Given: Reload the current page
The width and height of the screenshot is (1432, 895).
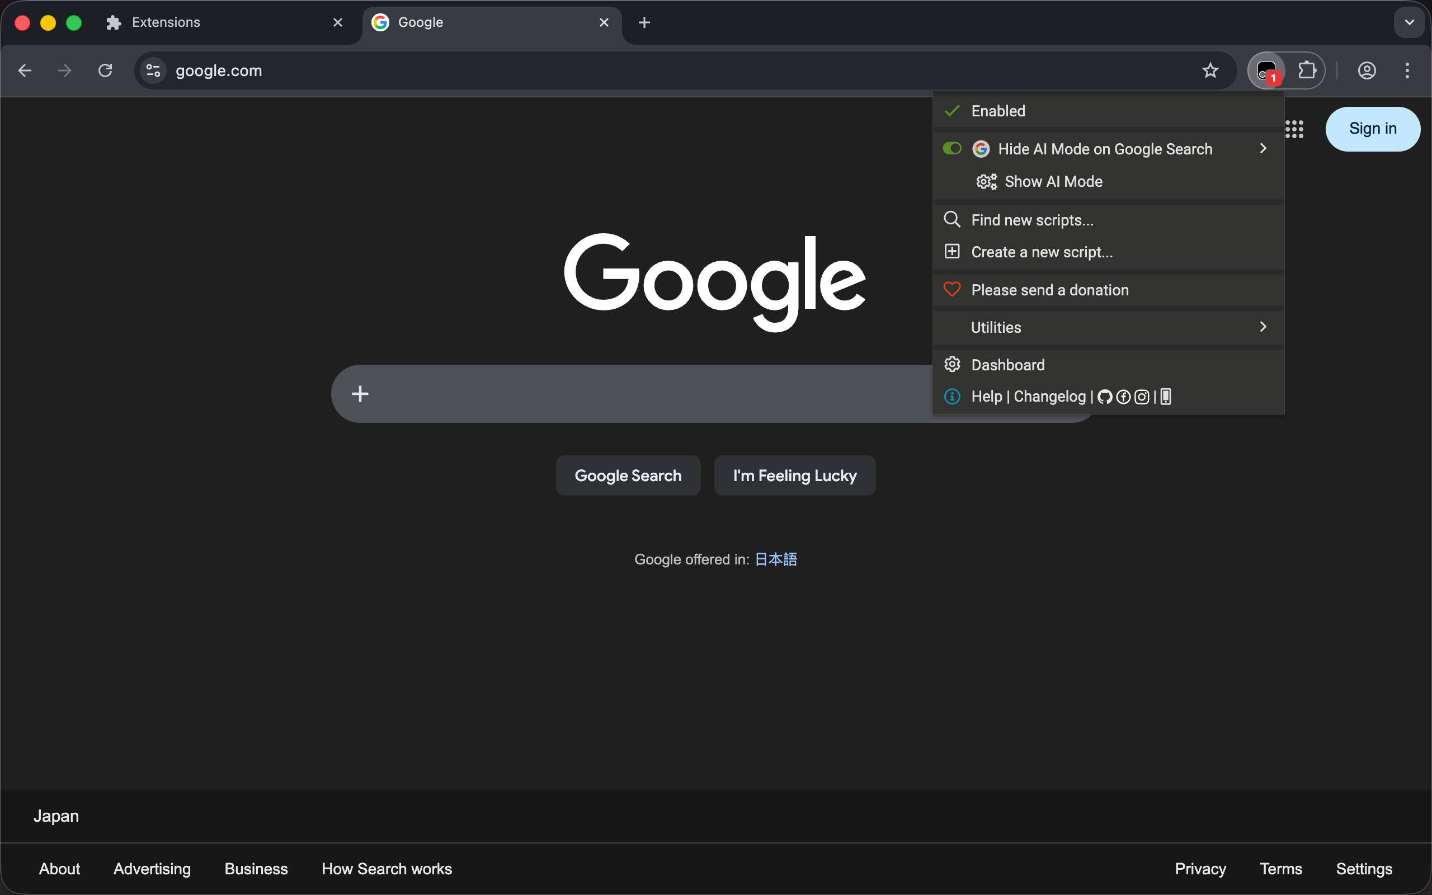Looking at the screenshot, I should (105, 71).
